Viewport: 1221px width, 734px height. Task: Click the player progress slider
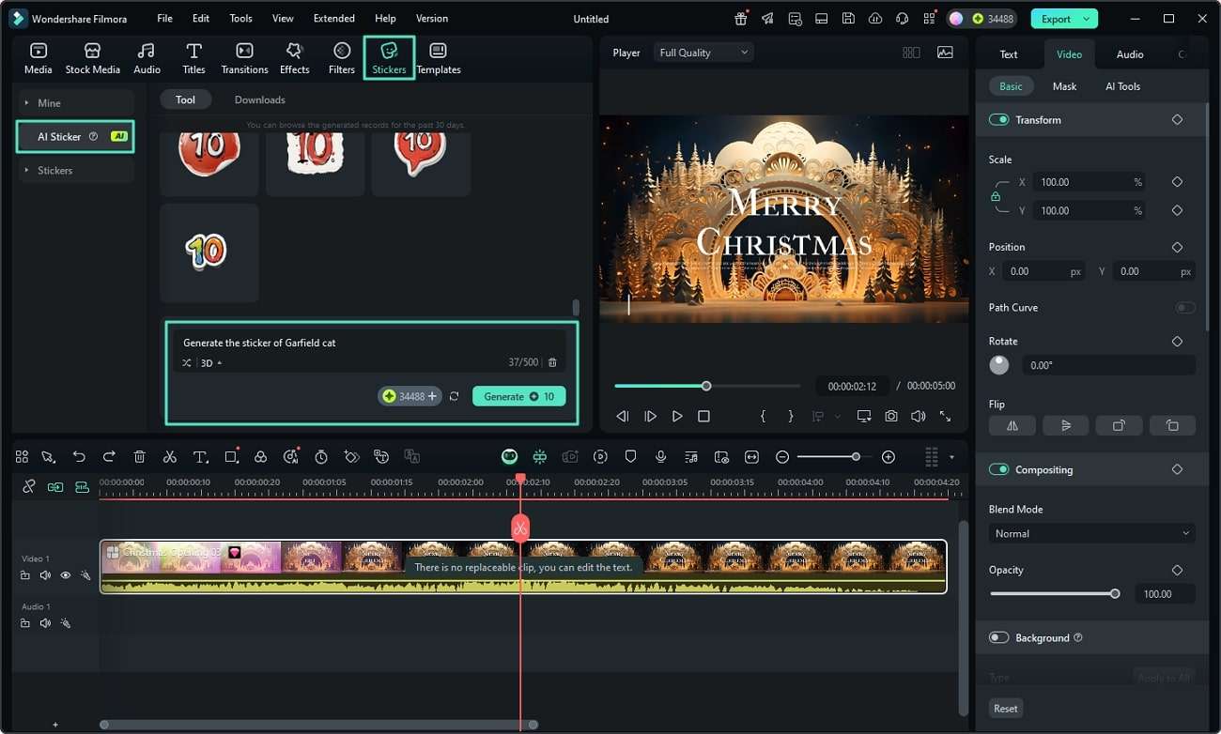point(707,386)
